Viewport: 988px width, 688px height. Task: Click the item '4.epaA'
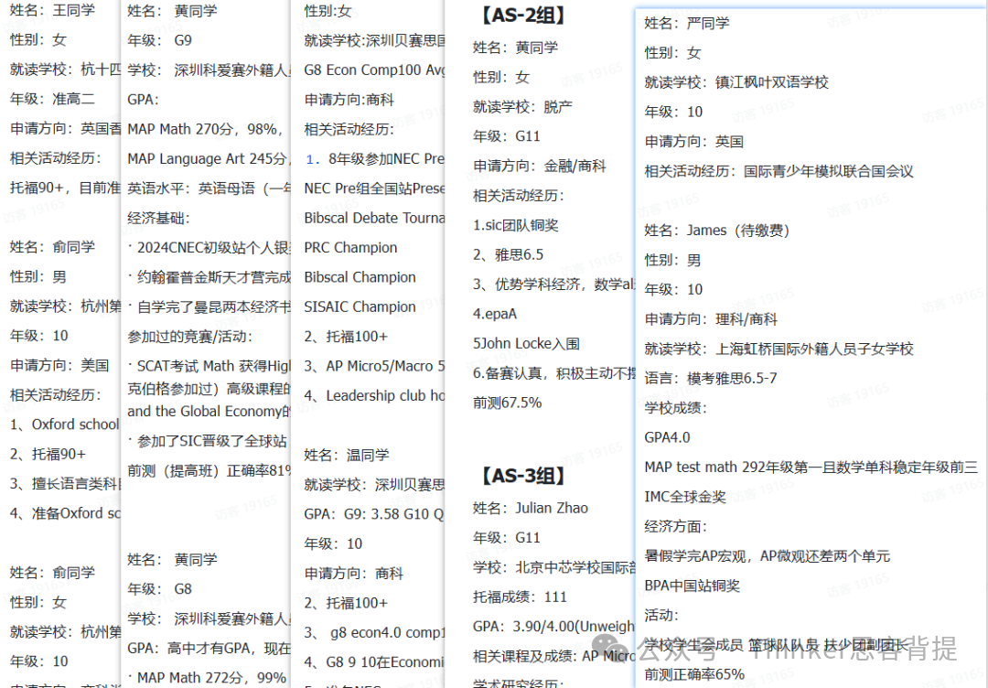tap(495, 315)
